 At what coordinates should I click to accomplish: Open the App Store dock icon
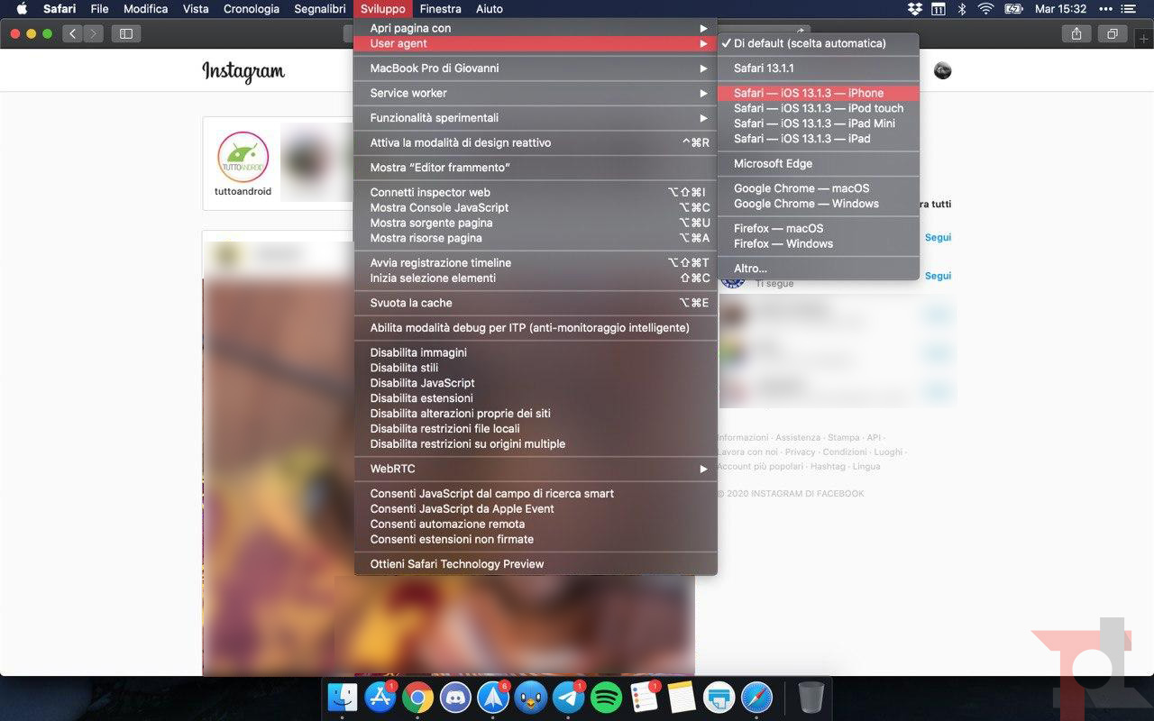(x=380, y=698)
